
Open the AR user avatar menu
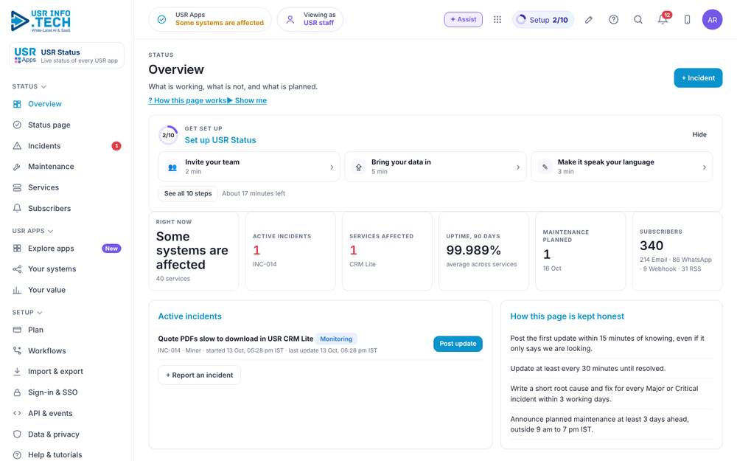712,19
